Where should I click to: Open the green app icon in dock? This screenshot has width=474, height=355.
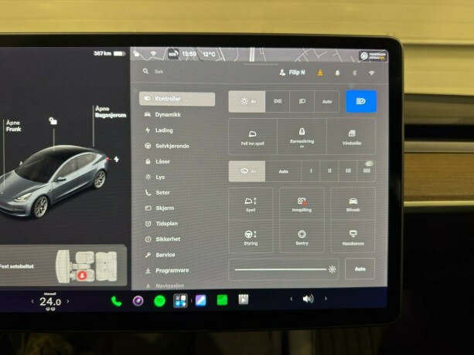[222, 300]
